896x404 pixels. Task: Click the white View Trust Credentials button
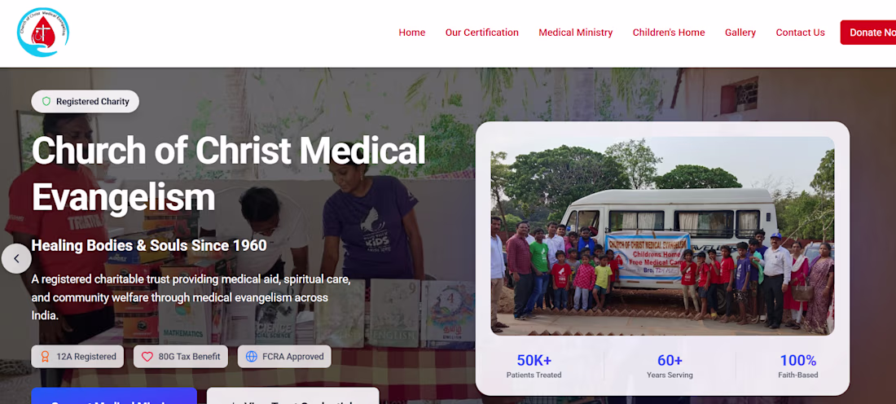292,397
